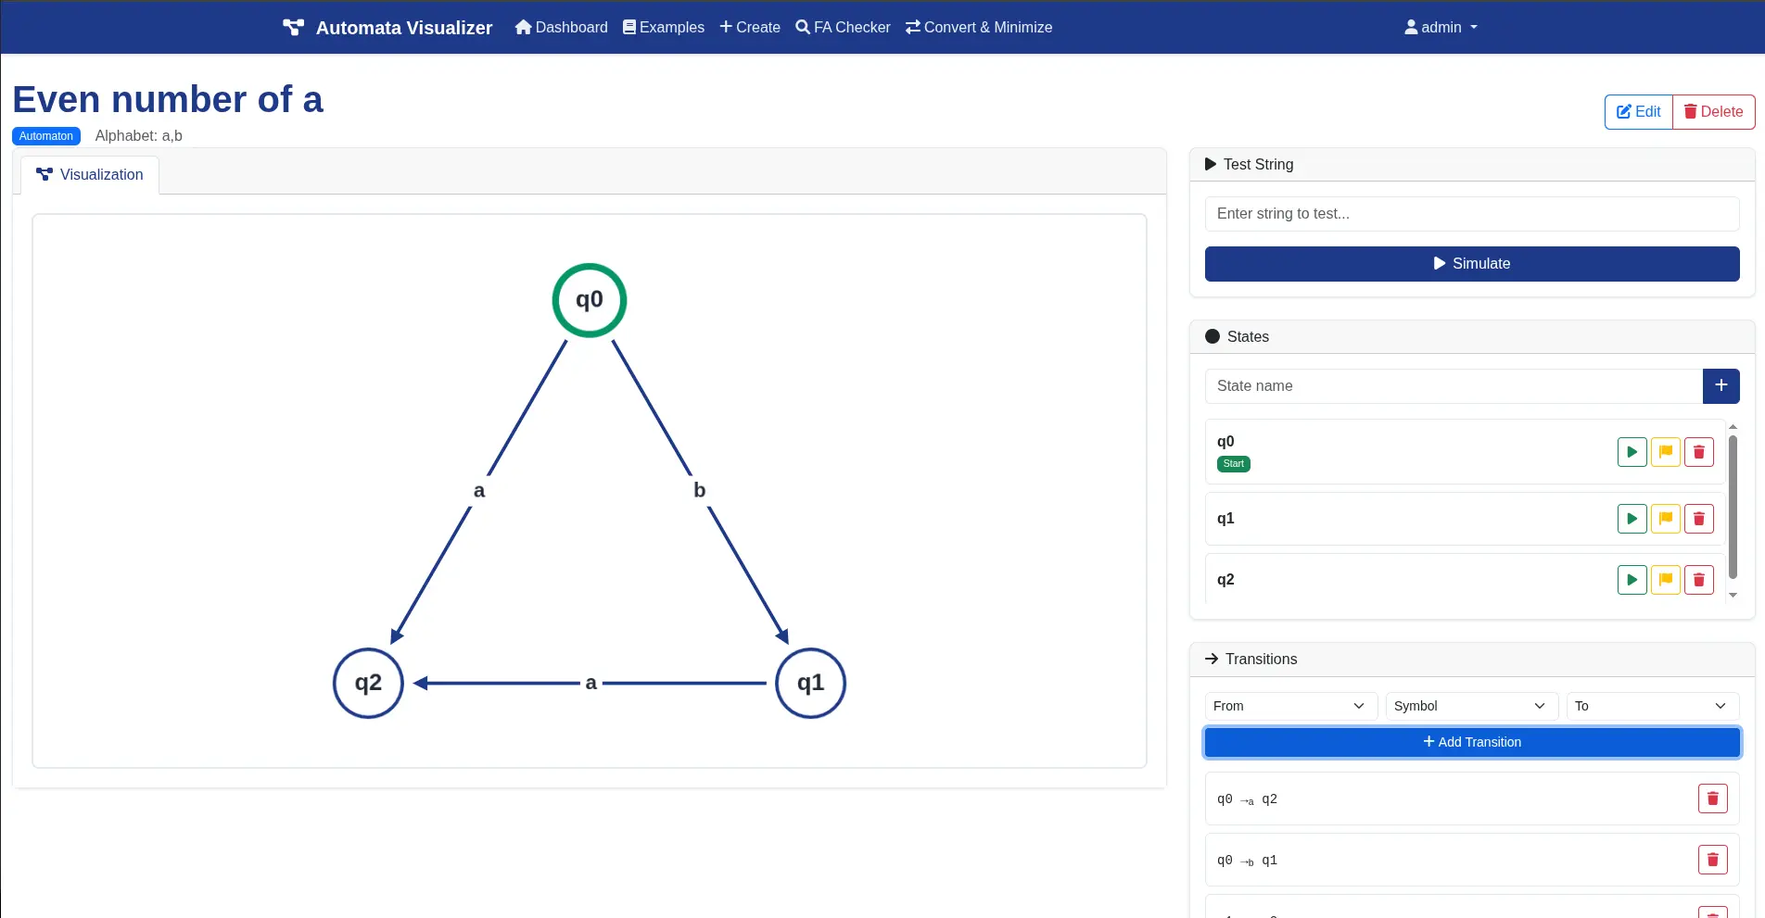
Task: Select the q2 node in the graph
Action: tap(368, 684)
